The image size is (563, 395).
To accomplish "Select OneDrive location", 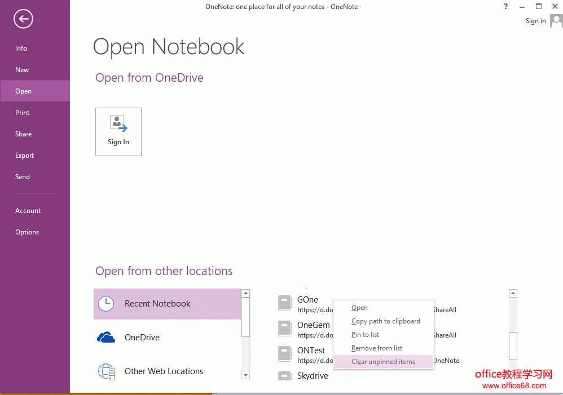I will (x=167, y=337).
